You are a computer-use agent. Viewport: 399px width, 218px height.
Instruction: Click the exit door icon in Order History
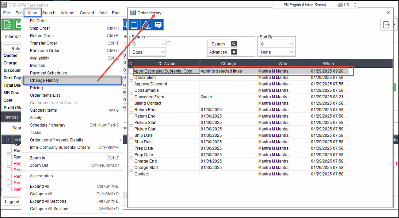[x=386, y=25]
